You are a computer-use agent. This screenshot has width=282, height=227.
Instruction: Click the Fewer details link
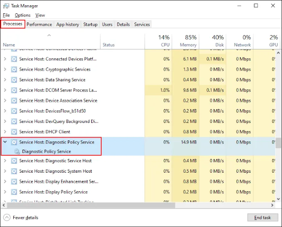26,218
